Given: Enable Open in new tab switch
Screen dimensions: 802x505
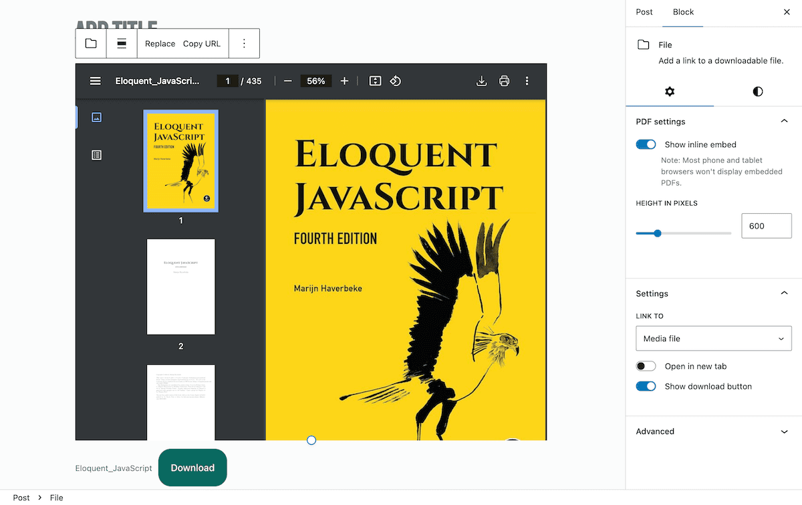Looking at the screenshot, I should pos(646,366).
